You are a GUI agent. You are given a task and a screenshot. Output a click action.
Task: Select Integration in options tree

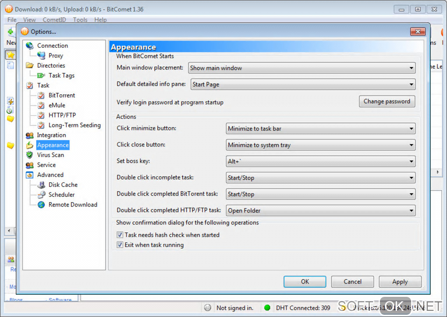point(51,135)
